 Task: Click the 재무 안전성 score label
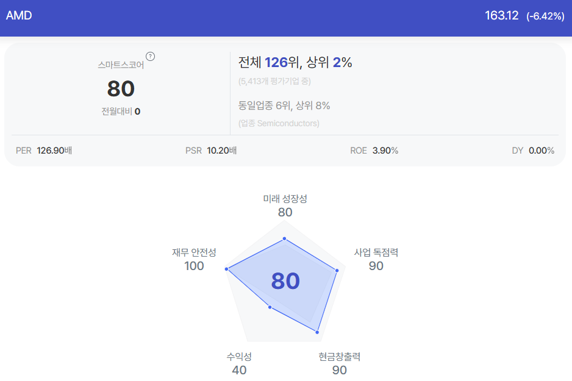(x=194, y=259)
